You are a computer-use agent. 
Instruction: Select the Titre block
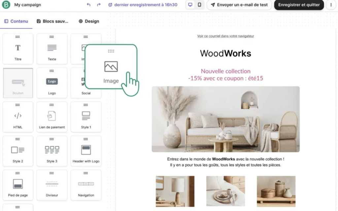(18, 49)
